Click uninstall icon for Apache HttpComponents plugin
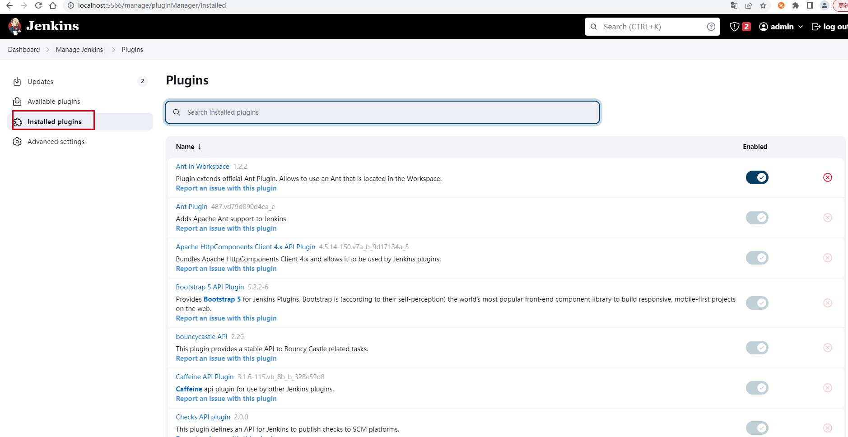 [828, 258]
